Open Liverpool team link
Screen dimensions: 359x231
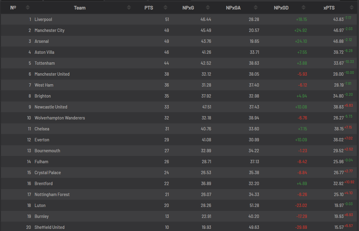point(43,19)
